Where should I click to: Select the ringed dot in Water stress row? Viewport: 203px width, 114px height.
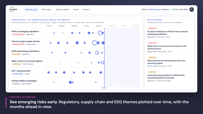coord(103,63)
